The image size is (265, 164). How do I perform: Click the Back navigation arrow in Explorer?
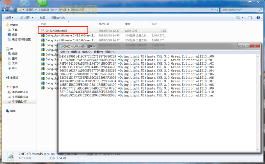click(x=5, y=10)
